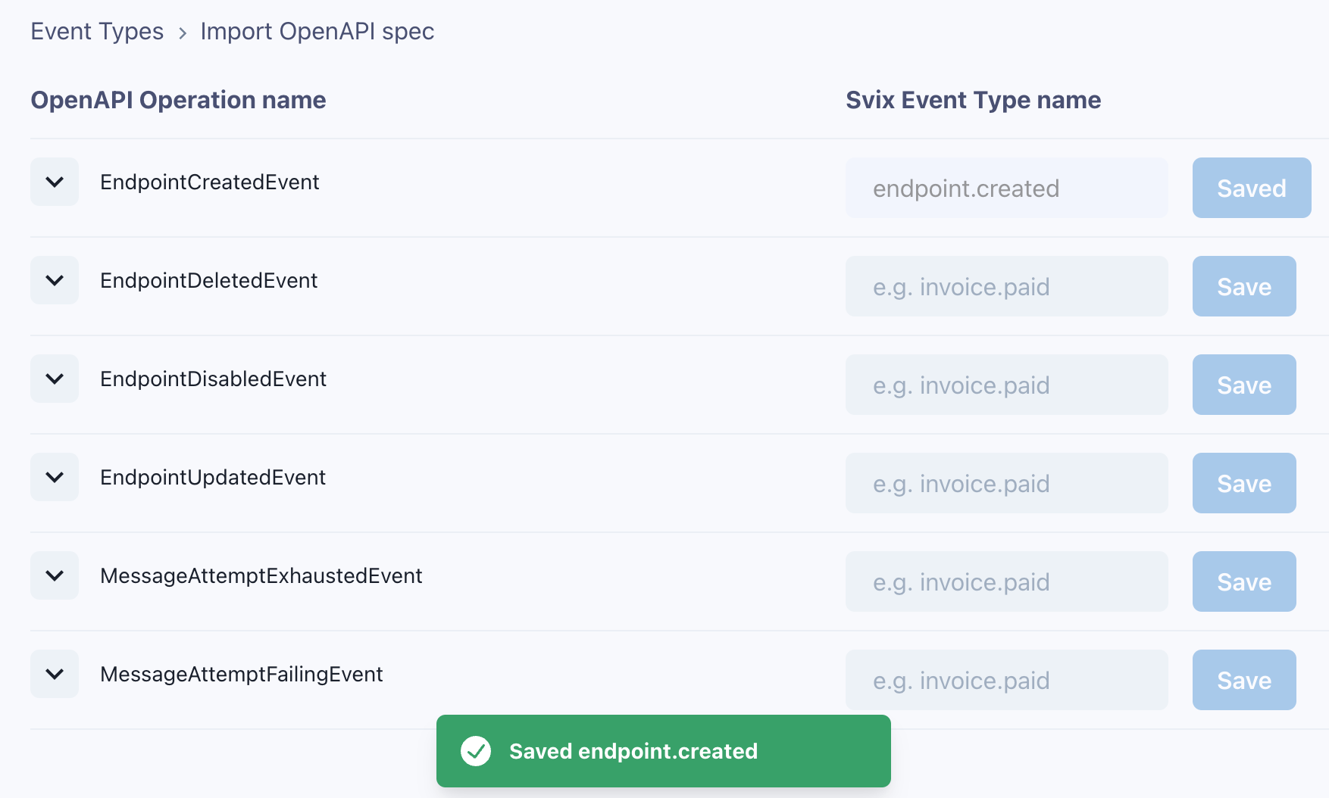The width and height of the screenshot is (1329, 798).
Task: Dismiss the Saved endpoint.created toast
Action: [x=663, y=751]
